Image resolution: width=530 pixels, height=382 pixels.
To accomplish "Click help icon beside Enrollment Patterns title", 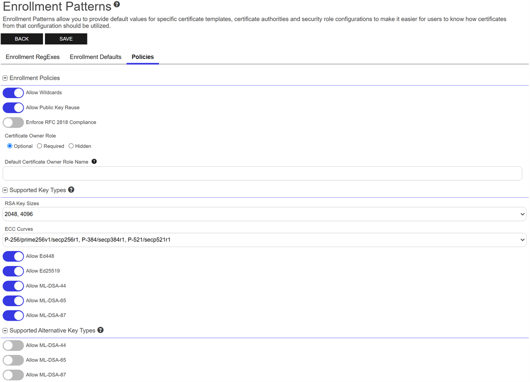I will (x=116, y=5).
